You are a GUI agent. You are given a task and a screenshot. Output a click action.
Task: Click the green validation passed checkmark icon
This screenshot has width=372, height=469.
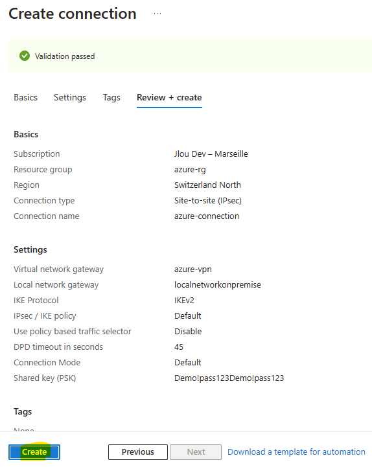(25, 56)
